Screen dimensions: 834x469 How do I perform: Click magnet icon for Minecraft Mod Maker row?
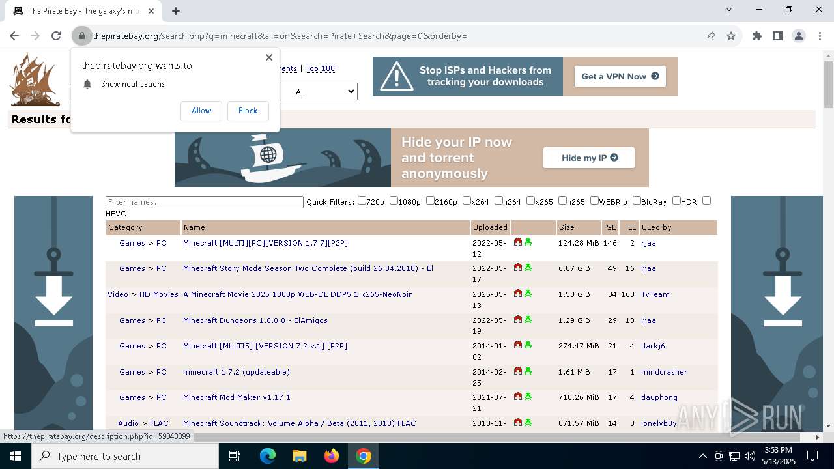518,397
